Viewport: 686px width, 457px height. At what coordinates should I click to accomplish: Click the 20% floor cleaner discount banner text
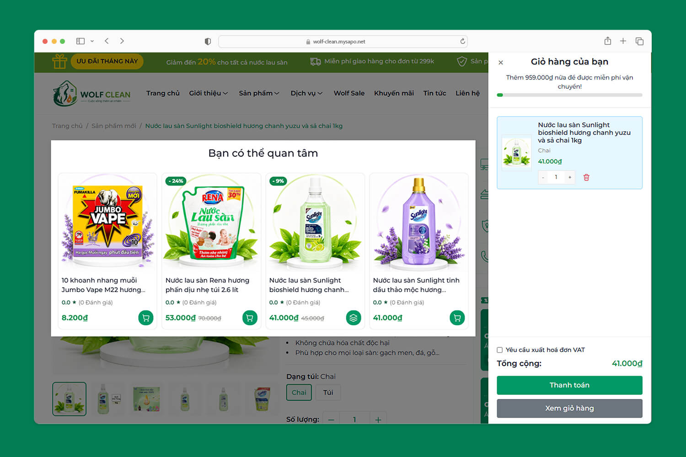coord(227,62)
